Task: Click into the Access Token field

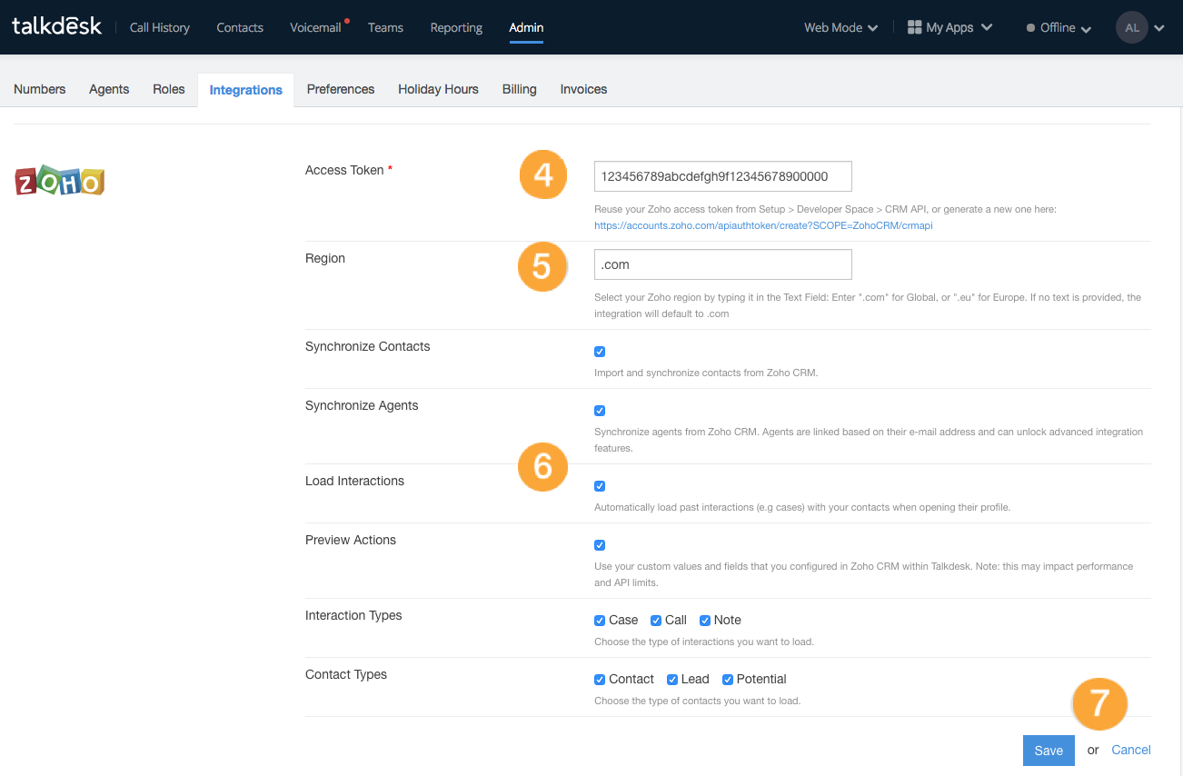Action: [x=723, y=176]
